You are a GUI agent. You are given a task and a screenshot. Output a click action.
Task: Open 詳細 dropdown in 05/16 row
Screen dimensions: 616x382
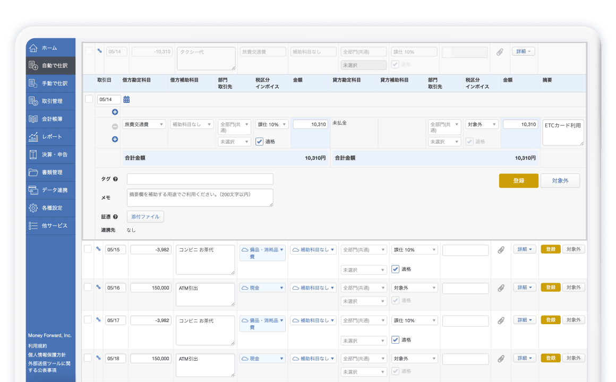[x=524, y=288]
